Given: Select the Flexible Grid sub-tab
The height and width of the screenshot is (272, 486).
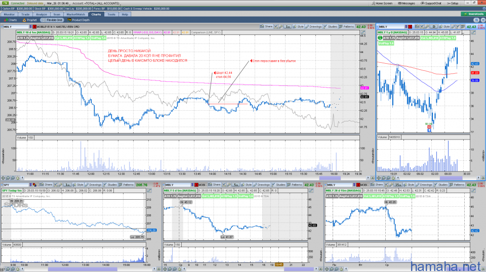Looking at the screenshot, I should pyautogui.click(x=52, y=20).
